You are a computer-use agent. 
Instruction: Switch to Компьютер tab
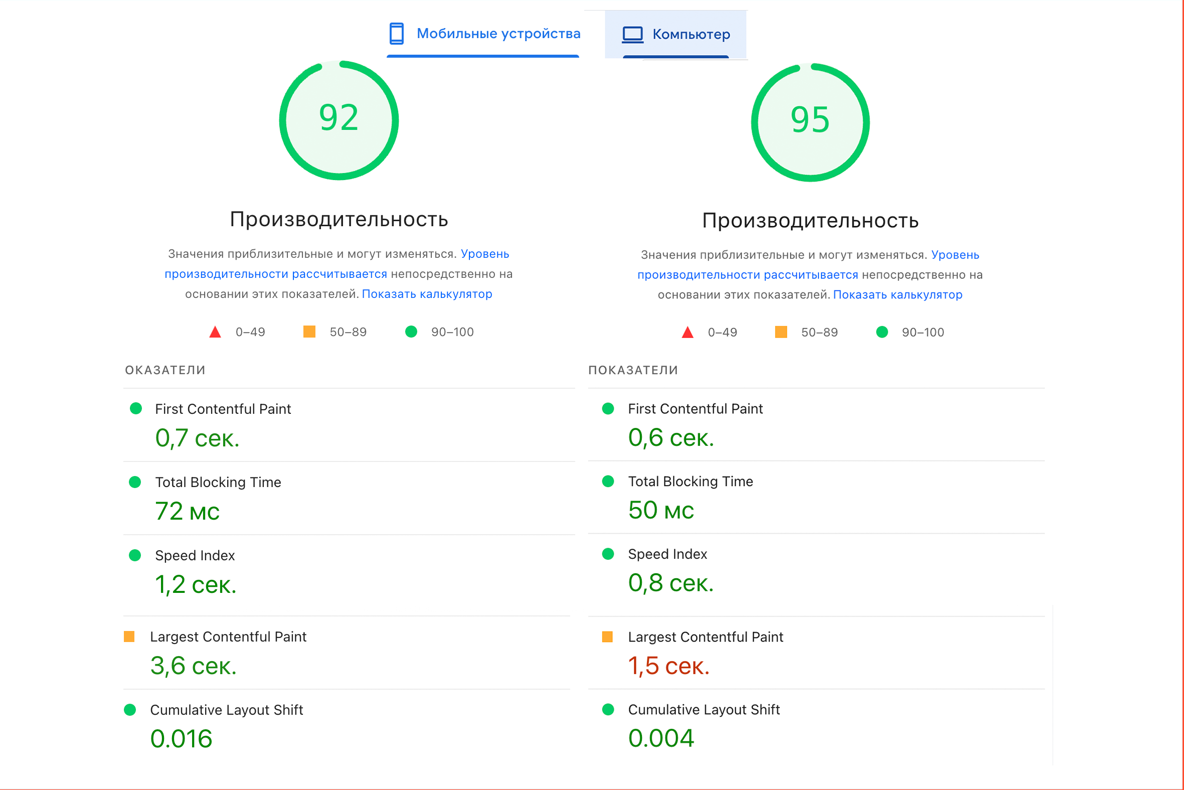coord(691,34)
